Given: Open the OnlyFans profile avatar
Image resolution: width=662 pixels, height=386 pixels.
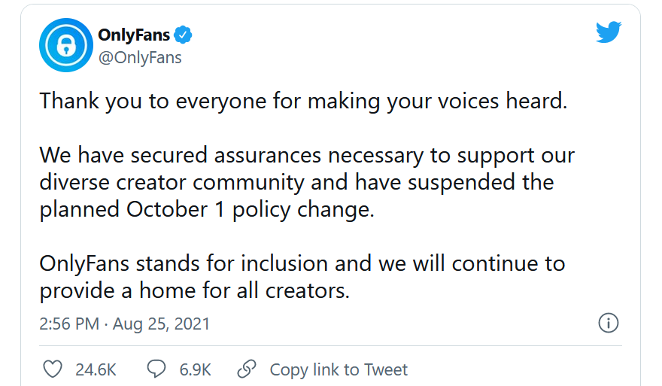Looking at the screenshot, I should 66,45.
